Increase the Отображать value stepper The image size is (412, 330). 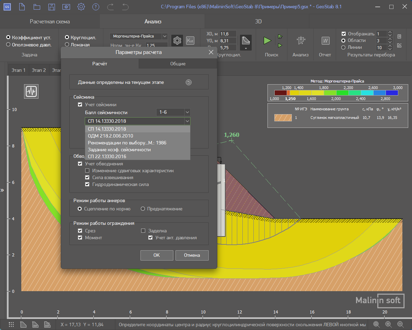coord(390,32)
